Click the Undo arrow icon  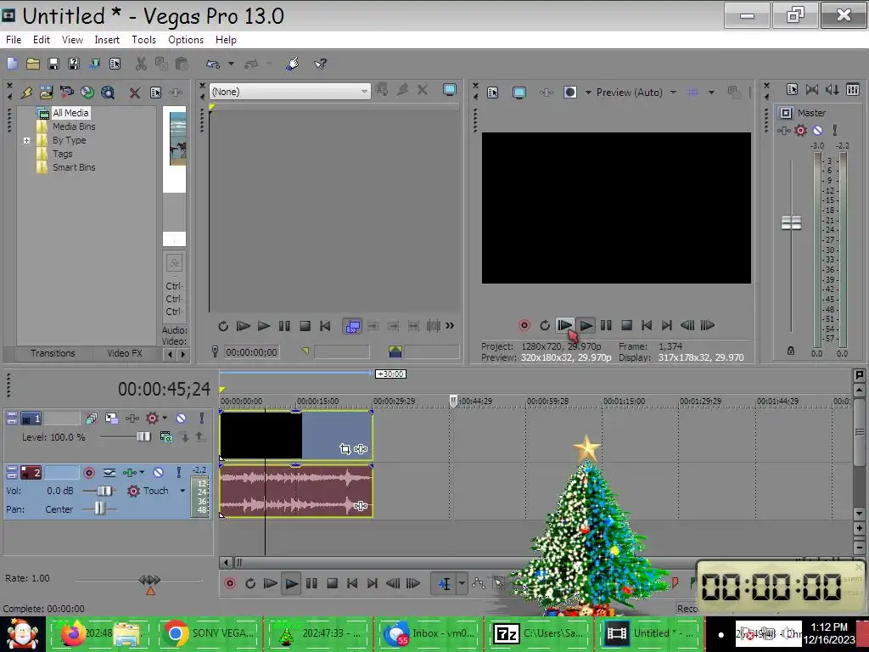pyautogui.click(x=212, y=64)
